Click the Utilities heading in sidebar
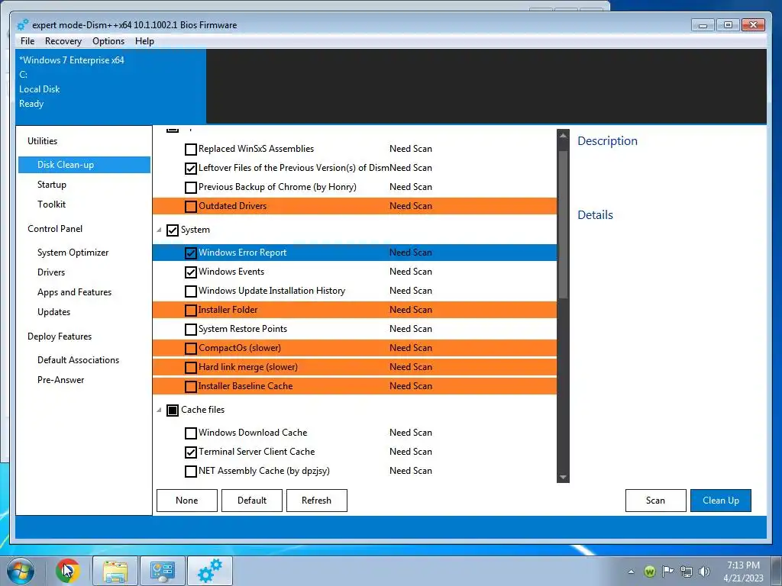This screenshot has width=782, height=586. click(x=43, y=141)
